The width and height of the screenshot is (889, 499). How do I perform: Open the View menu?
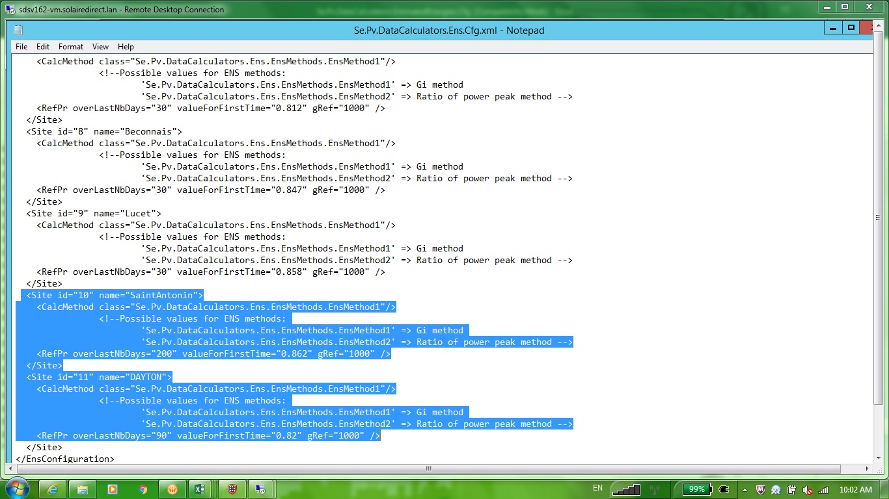100,47
